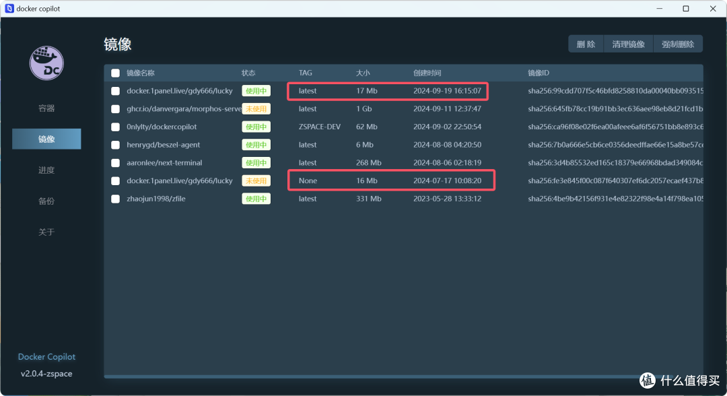
Task: Select the 镜像 images sidebar item
Action: tap(46, 139)
